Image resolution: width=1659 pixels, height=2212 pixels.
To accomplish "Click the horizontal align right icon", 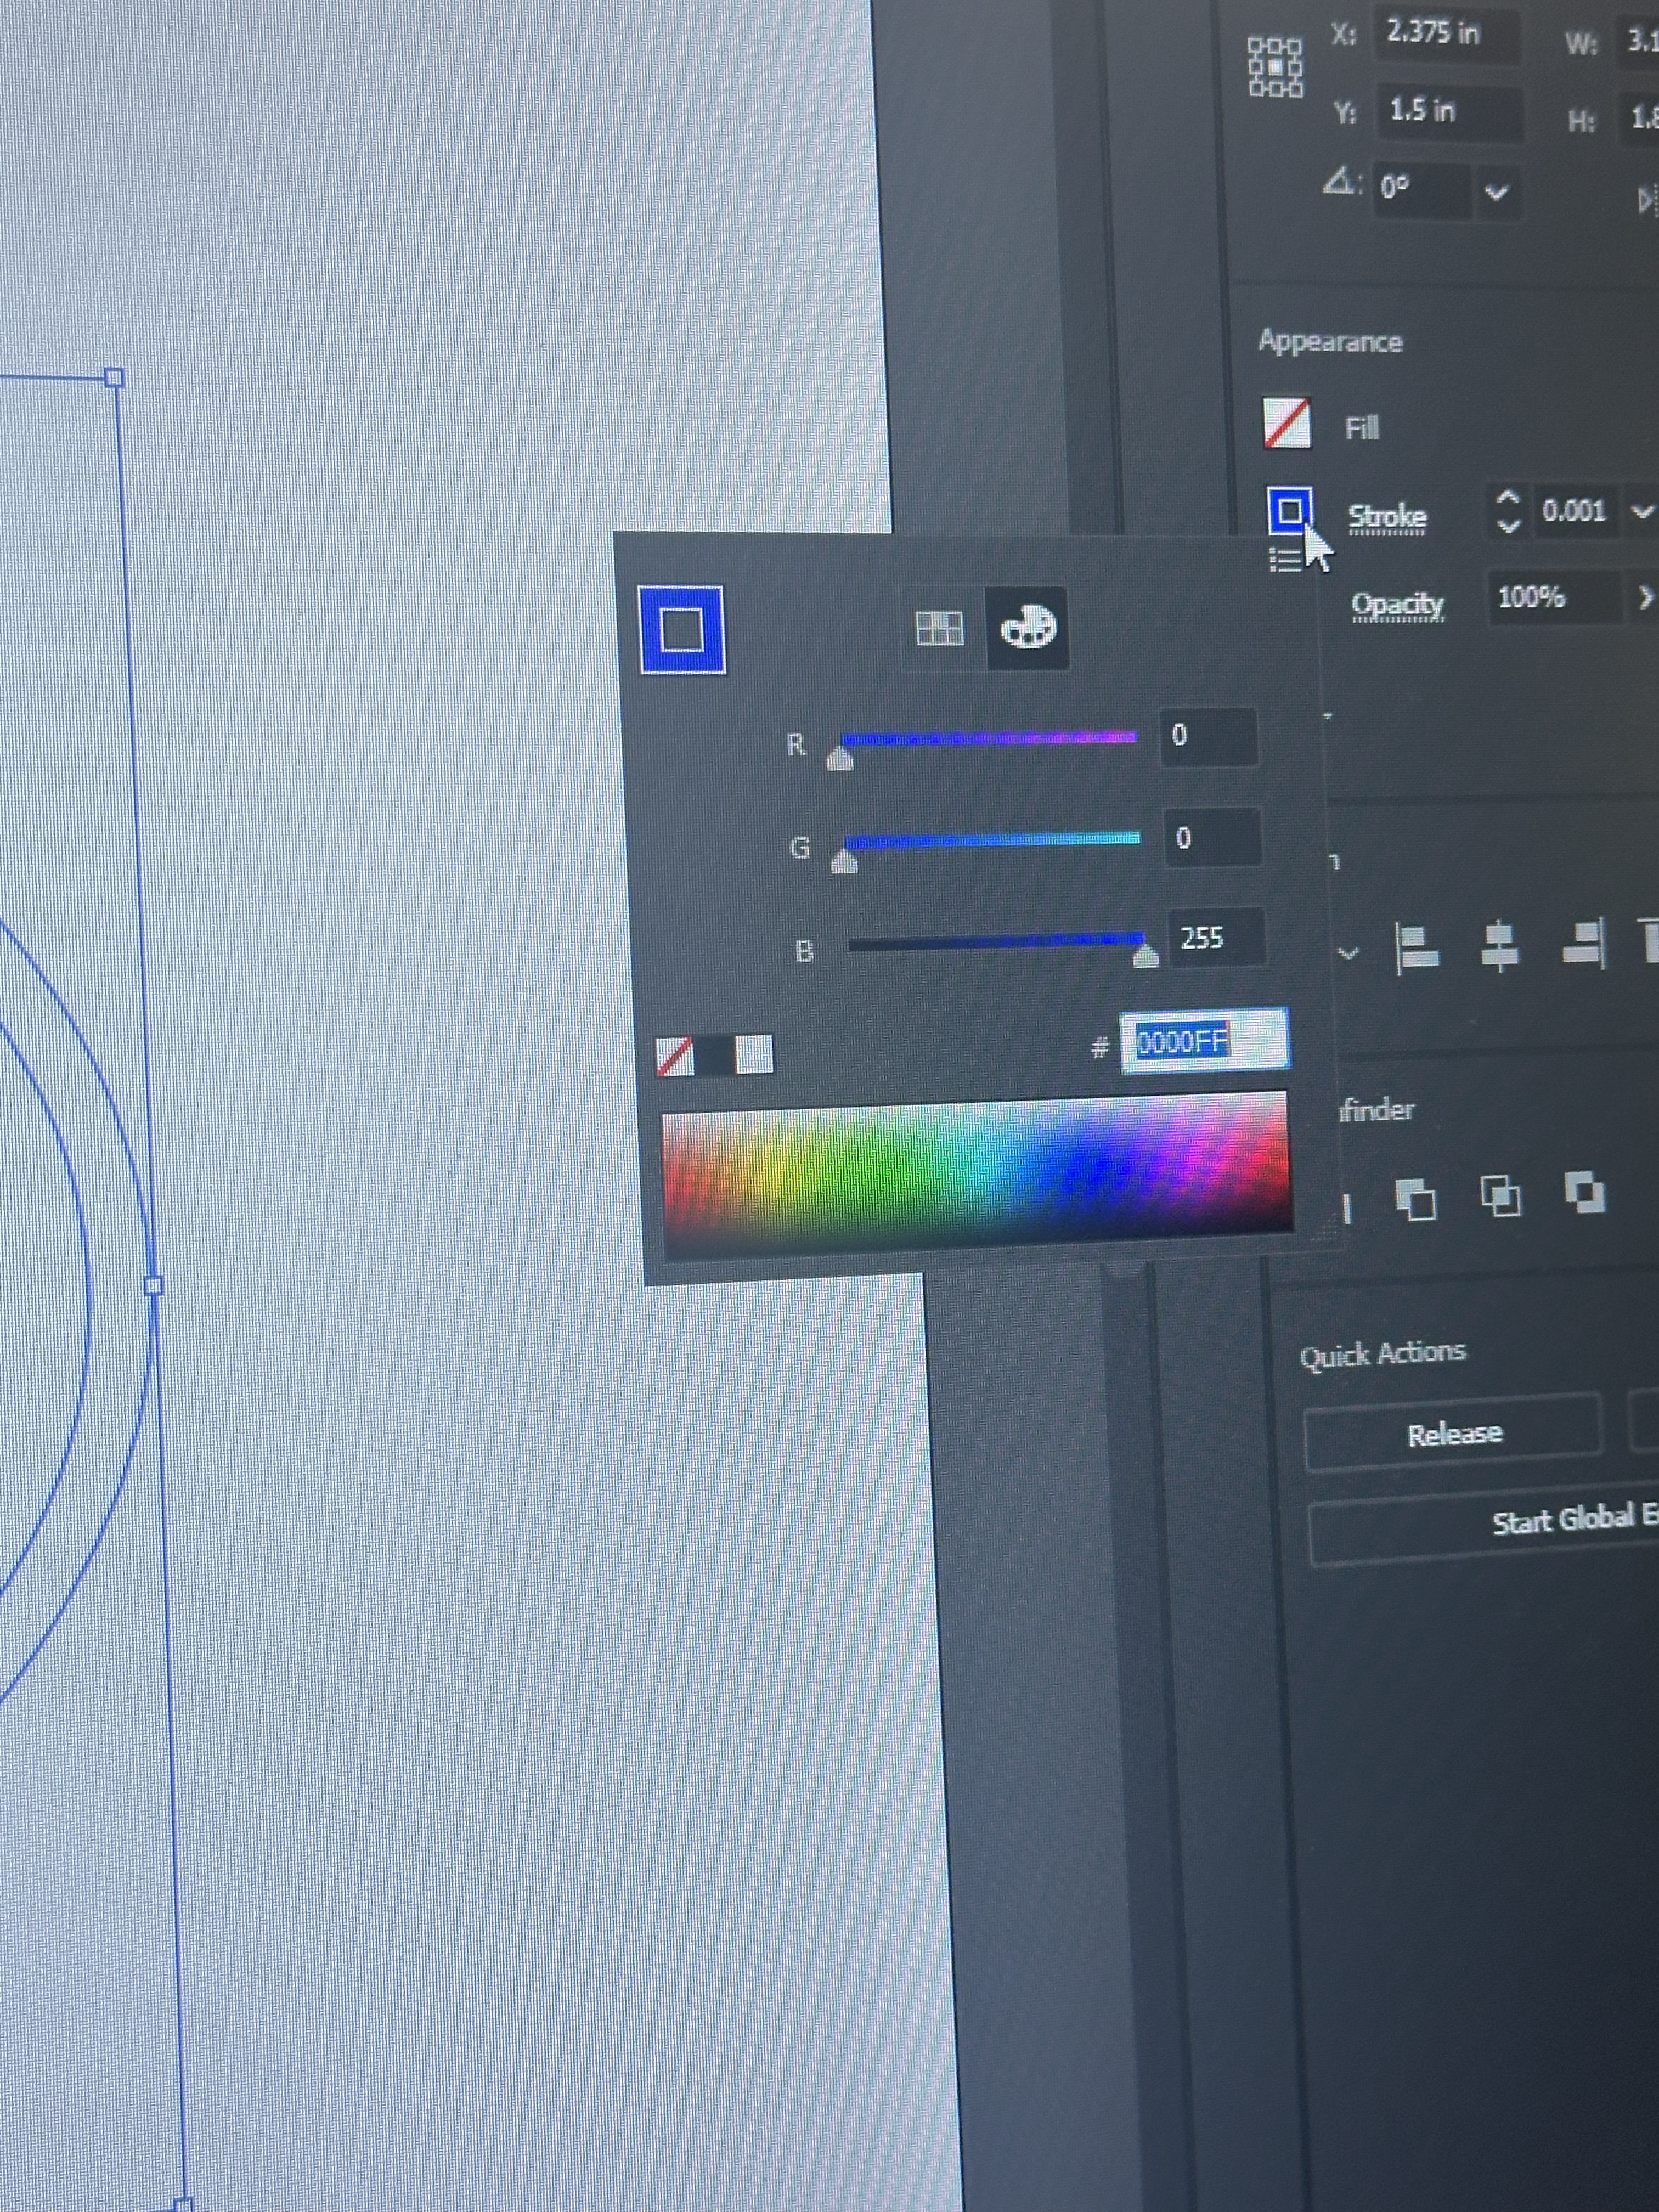I will coord(1585,943).
